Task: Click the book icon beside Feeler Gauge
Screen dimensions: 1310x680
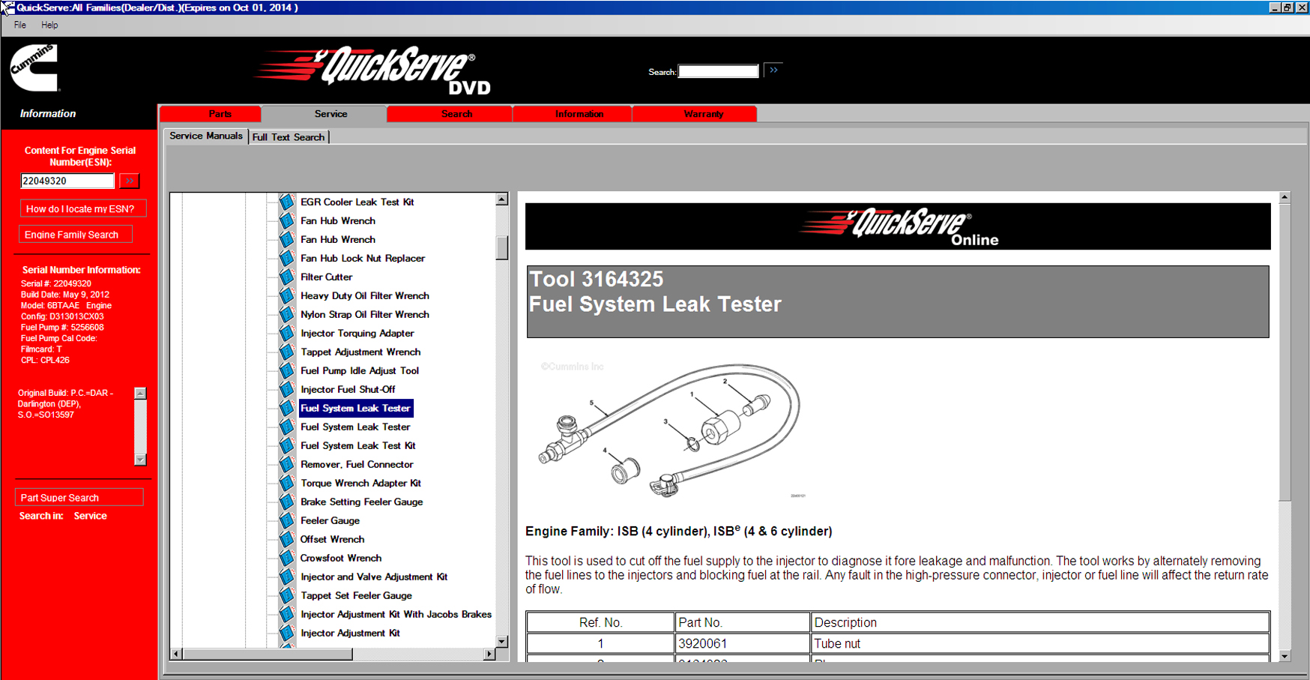Action: point(287,521)
